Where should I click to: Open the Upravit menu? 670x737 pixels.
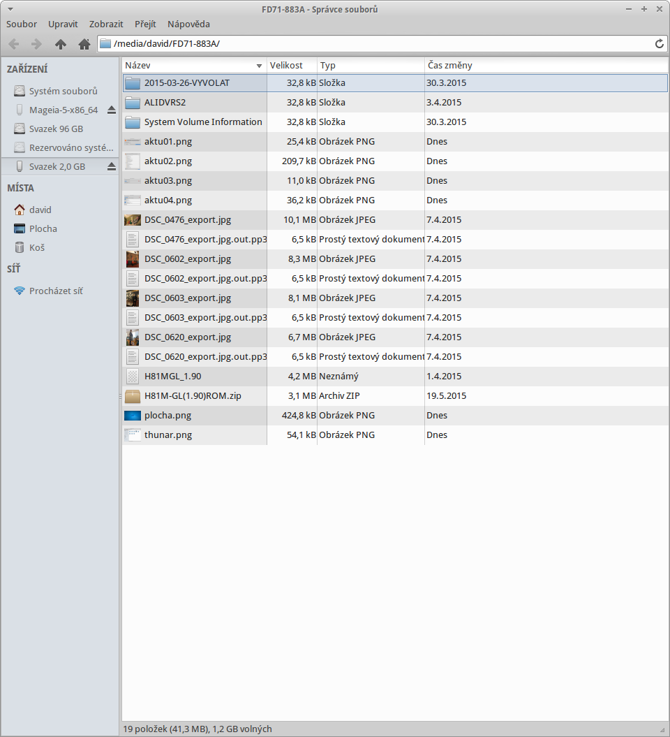point(63,24)
